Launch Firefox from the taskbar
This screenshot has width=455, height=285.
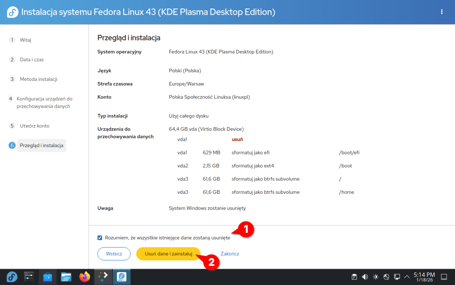84,277
